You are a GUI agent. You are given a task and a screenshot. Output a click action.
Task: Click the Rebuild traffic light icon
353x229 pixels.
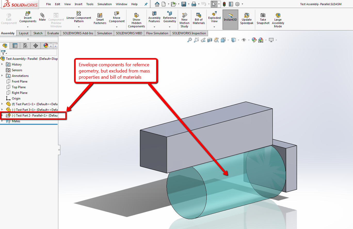coord(224,4)
